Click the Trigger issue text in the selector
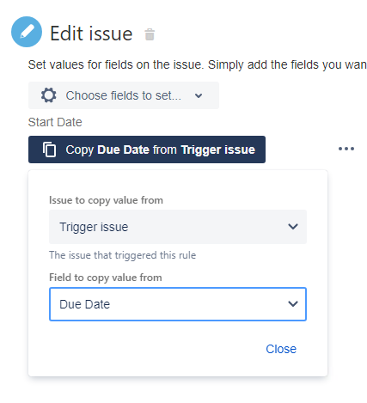The image size is (367, 403). [x=94, y=227]
